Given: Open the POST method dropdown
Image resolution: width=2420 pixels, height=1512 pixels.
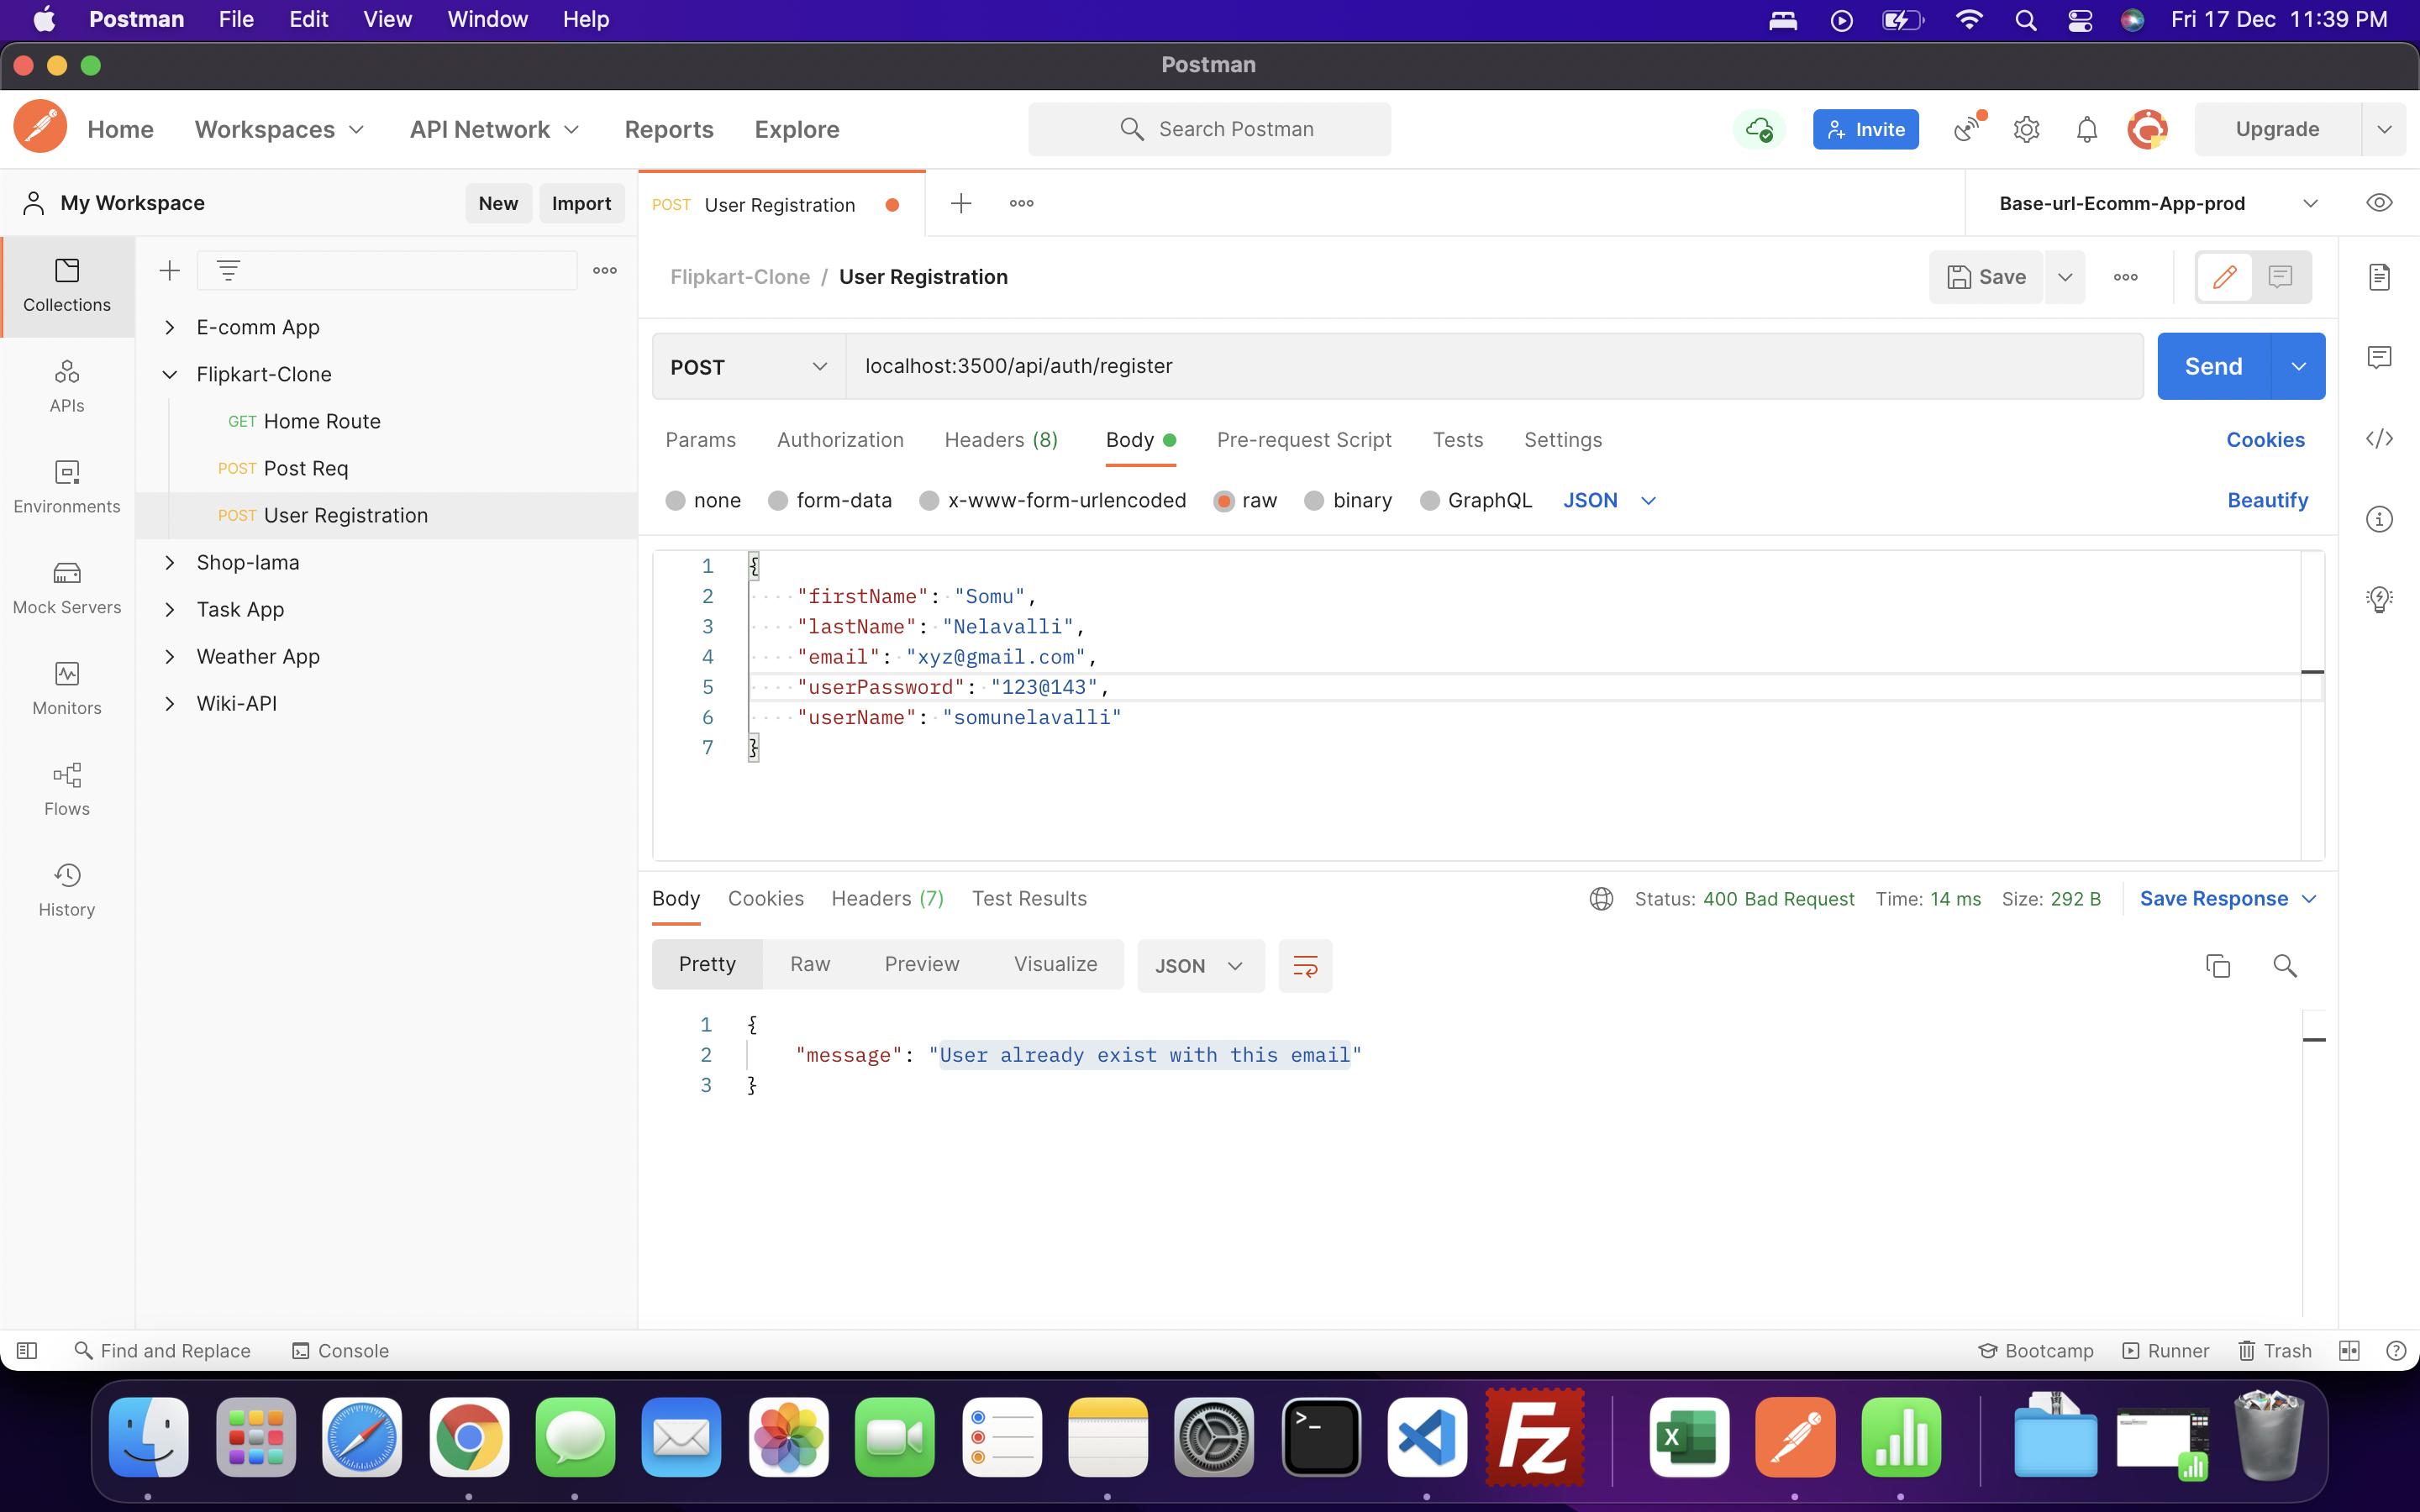Looking at the screenshot, I should tap(748, 367).
